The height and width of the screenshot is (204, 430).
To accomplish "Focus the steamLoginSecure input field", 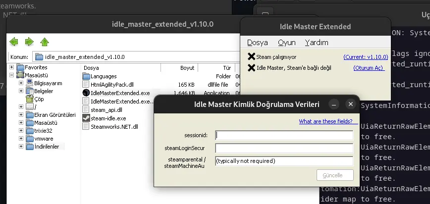I will [x=284, y=148].
